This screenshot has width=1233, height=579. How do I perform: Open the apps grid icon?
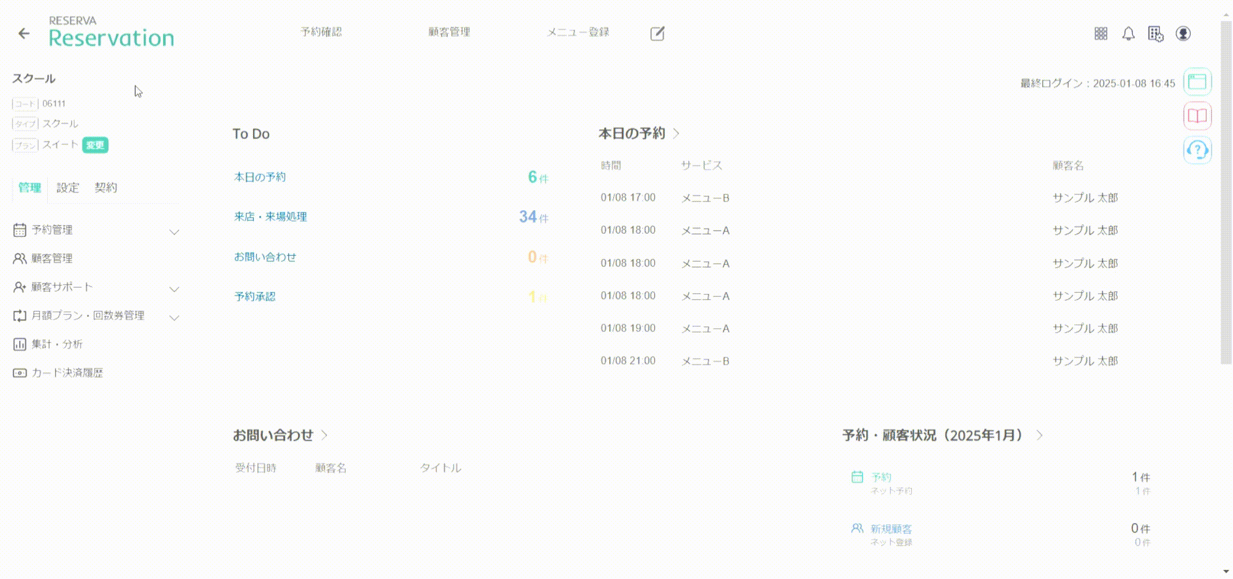click(1101, 34)
